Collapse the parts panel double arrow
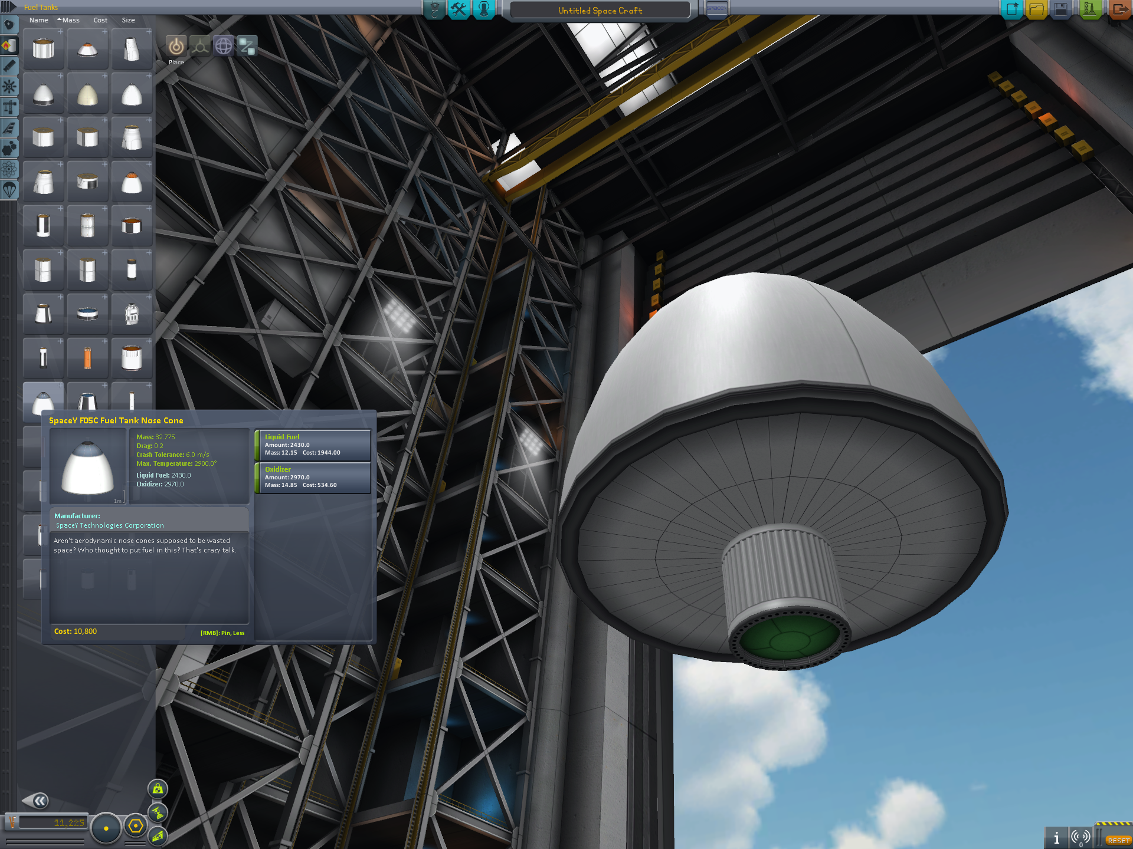Image resolution: width=1133 pixels, height=849 pixels. (35, 801)
